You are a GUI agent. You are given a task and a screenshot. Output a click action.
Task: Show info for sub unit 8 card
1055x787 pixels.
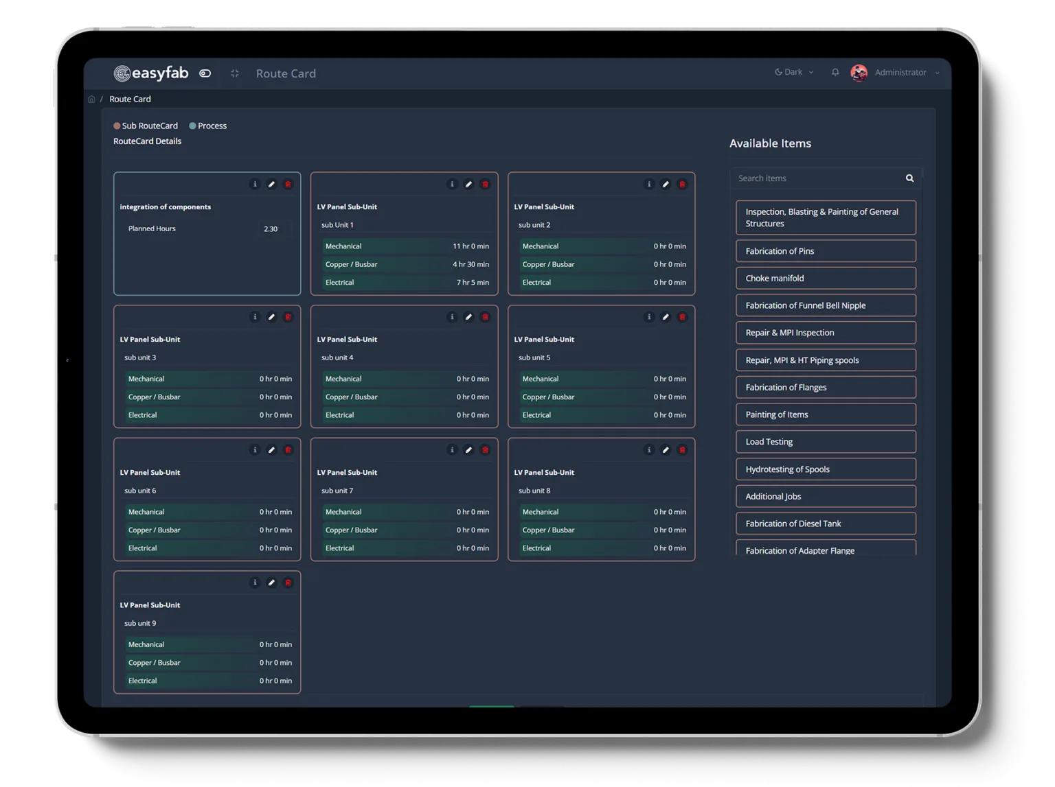click(649, 450)
